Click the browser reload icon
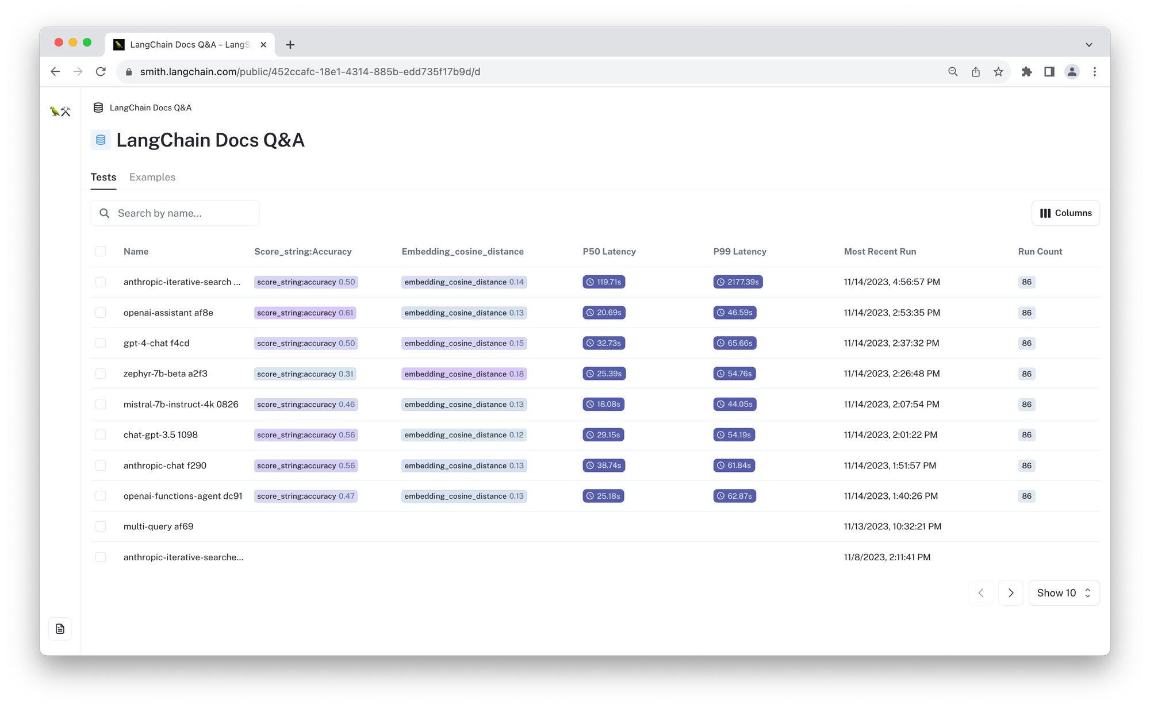Viewport: 1150px width, 708px height. (101, 72)
